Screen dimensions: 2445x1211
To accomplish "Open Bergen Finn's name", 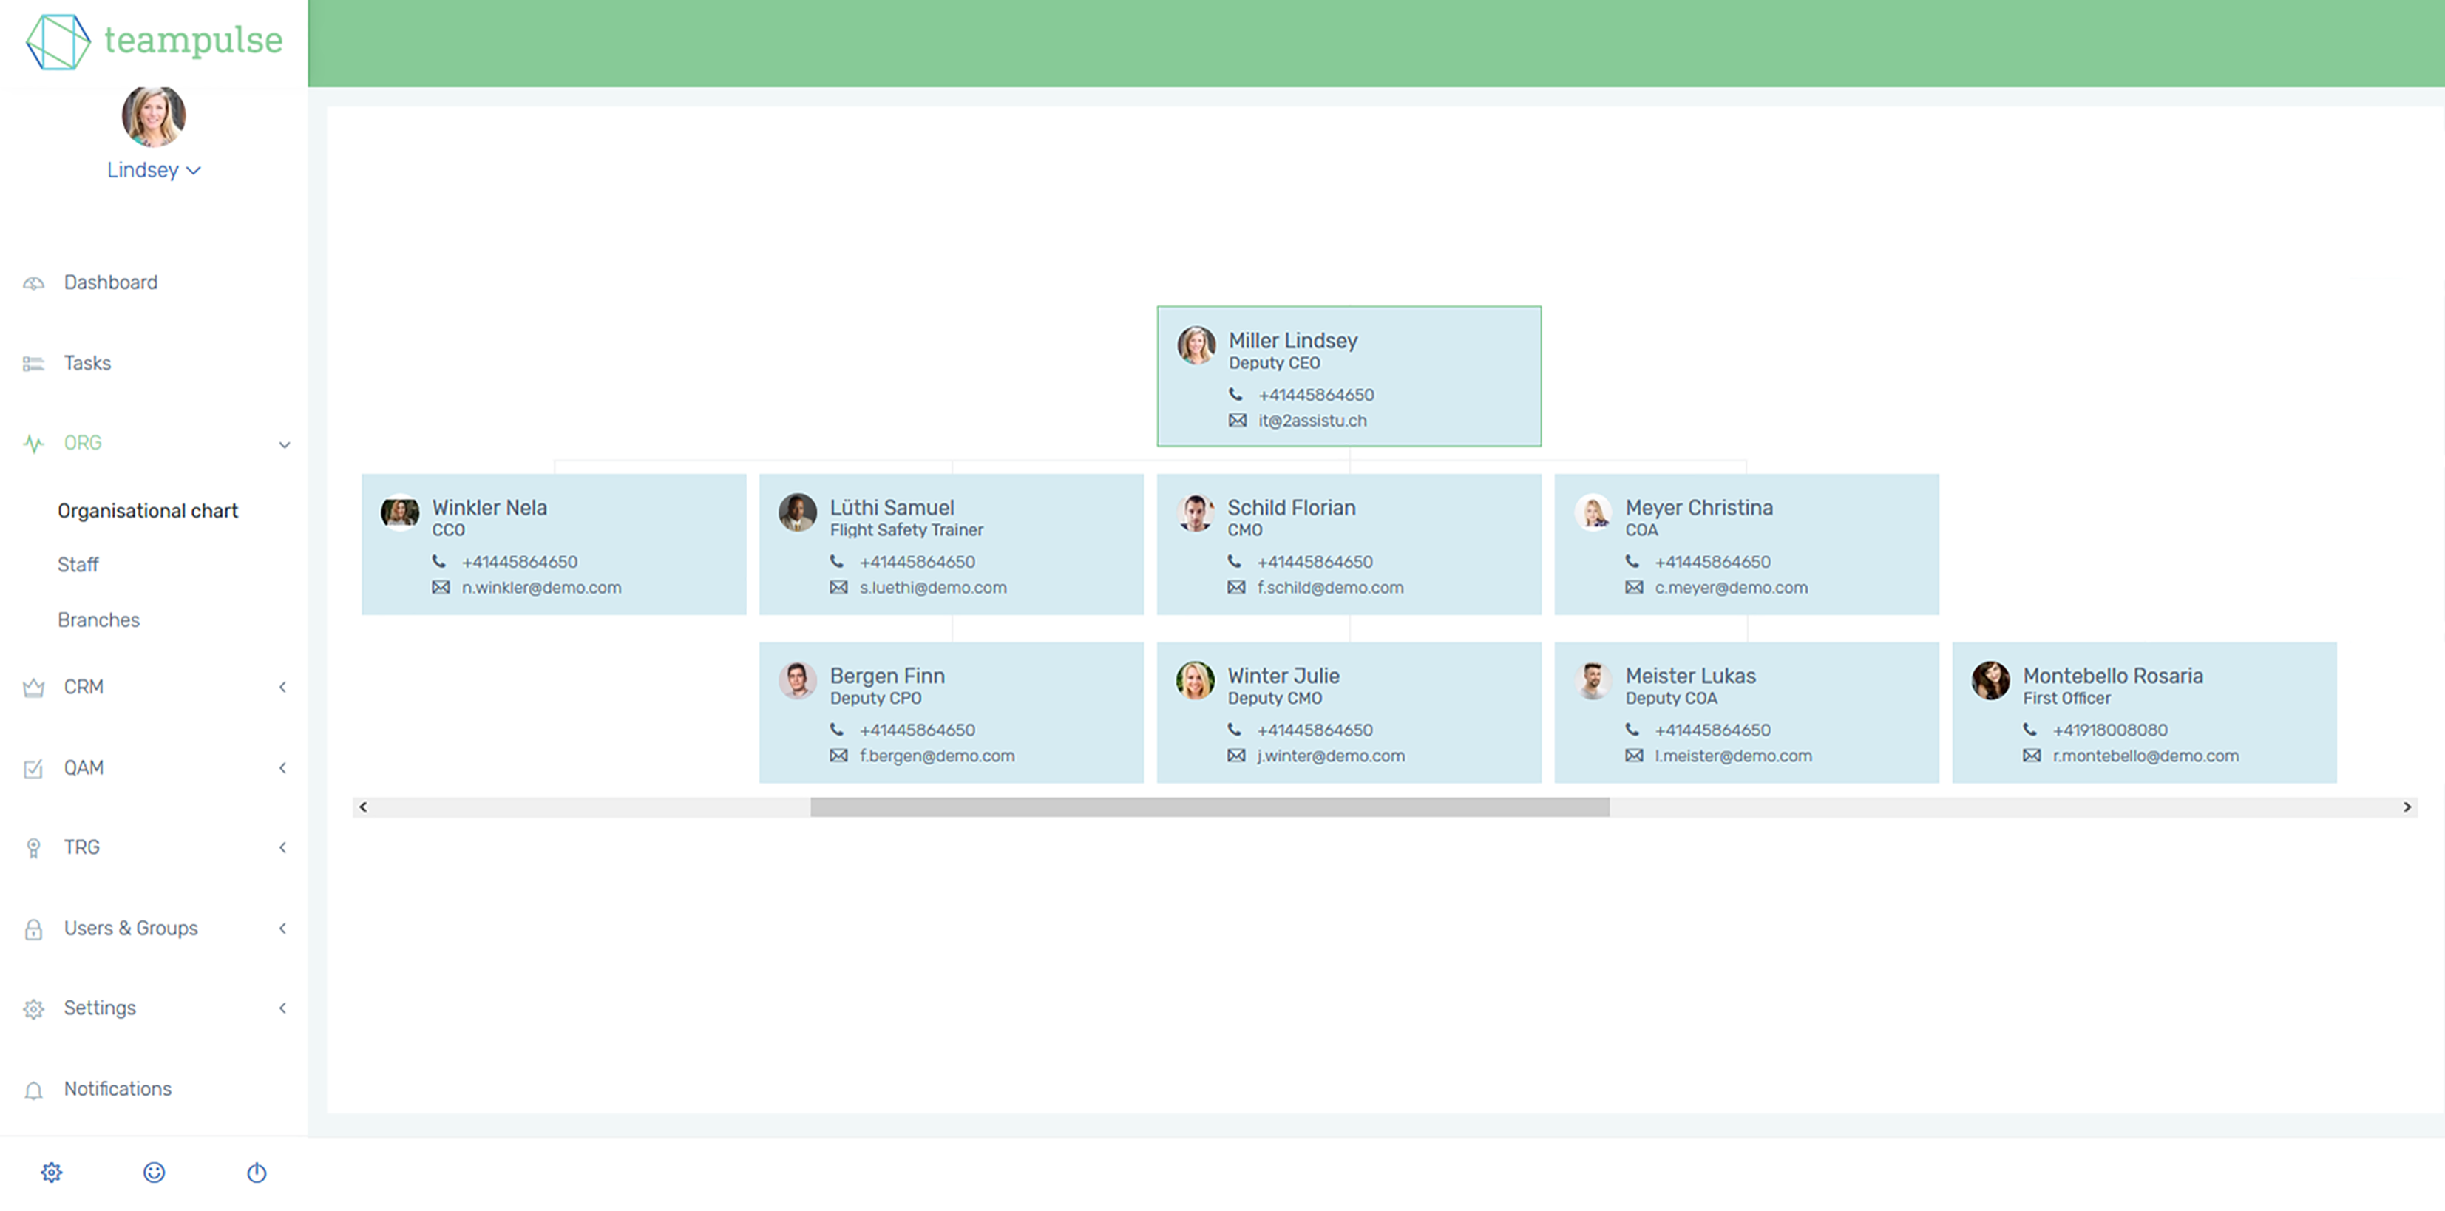I will [887, 676].
